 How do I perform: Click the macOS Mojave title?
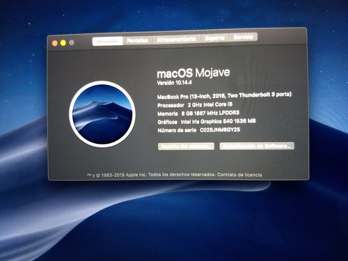193,73
